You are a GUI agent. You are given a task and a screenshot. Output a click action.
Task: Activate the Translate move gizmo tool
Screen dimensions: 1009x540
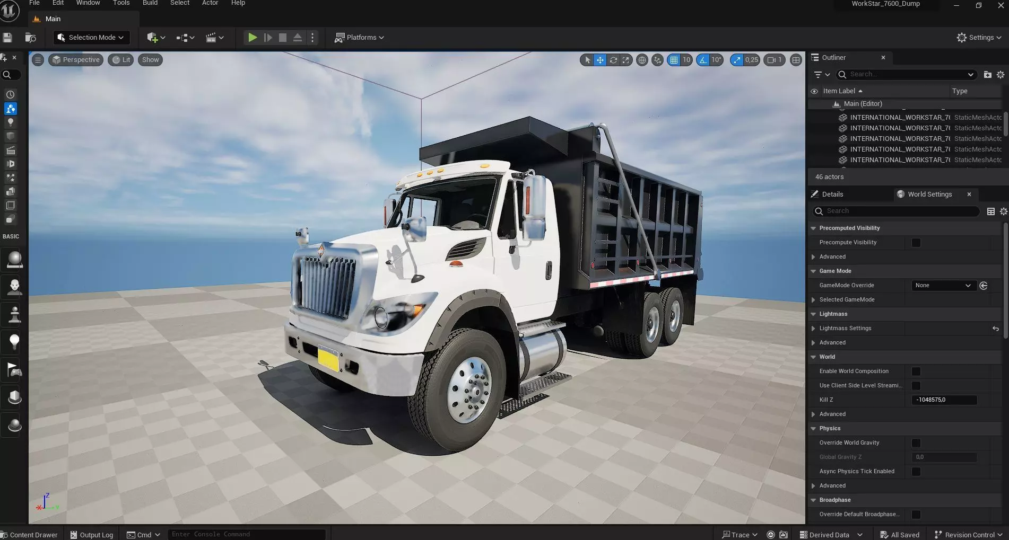[x=600, y=60]
